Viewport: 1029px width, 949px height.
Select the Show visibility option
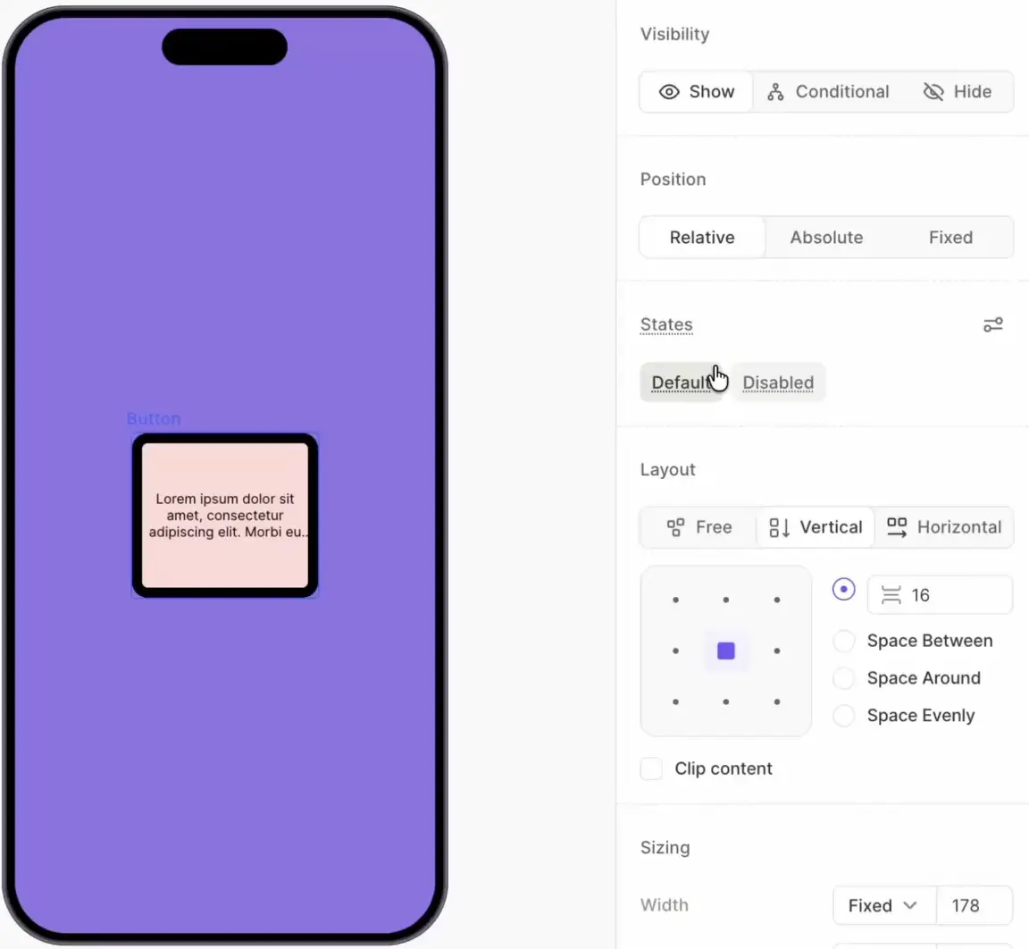tap(697, 92)
